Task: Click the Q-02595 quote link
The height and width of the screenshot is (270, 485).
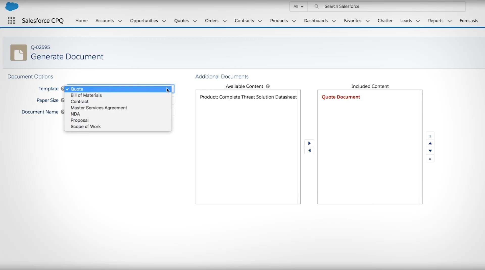Action: 40,47
